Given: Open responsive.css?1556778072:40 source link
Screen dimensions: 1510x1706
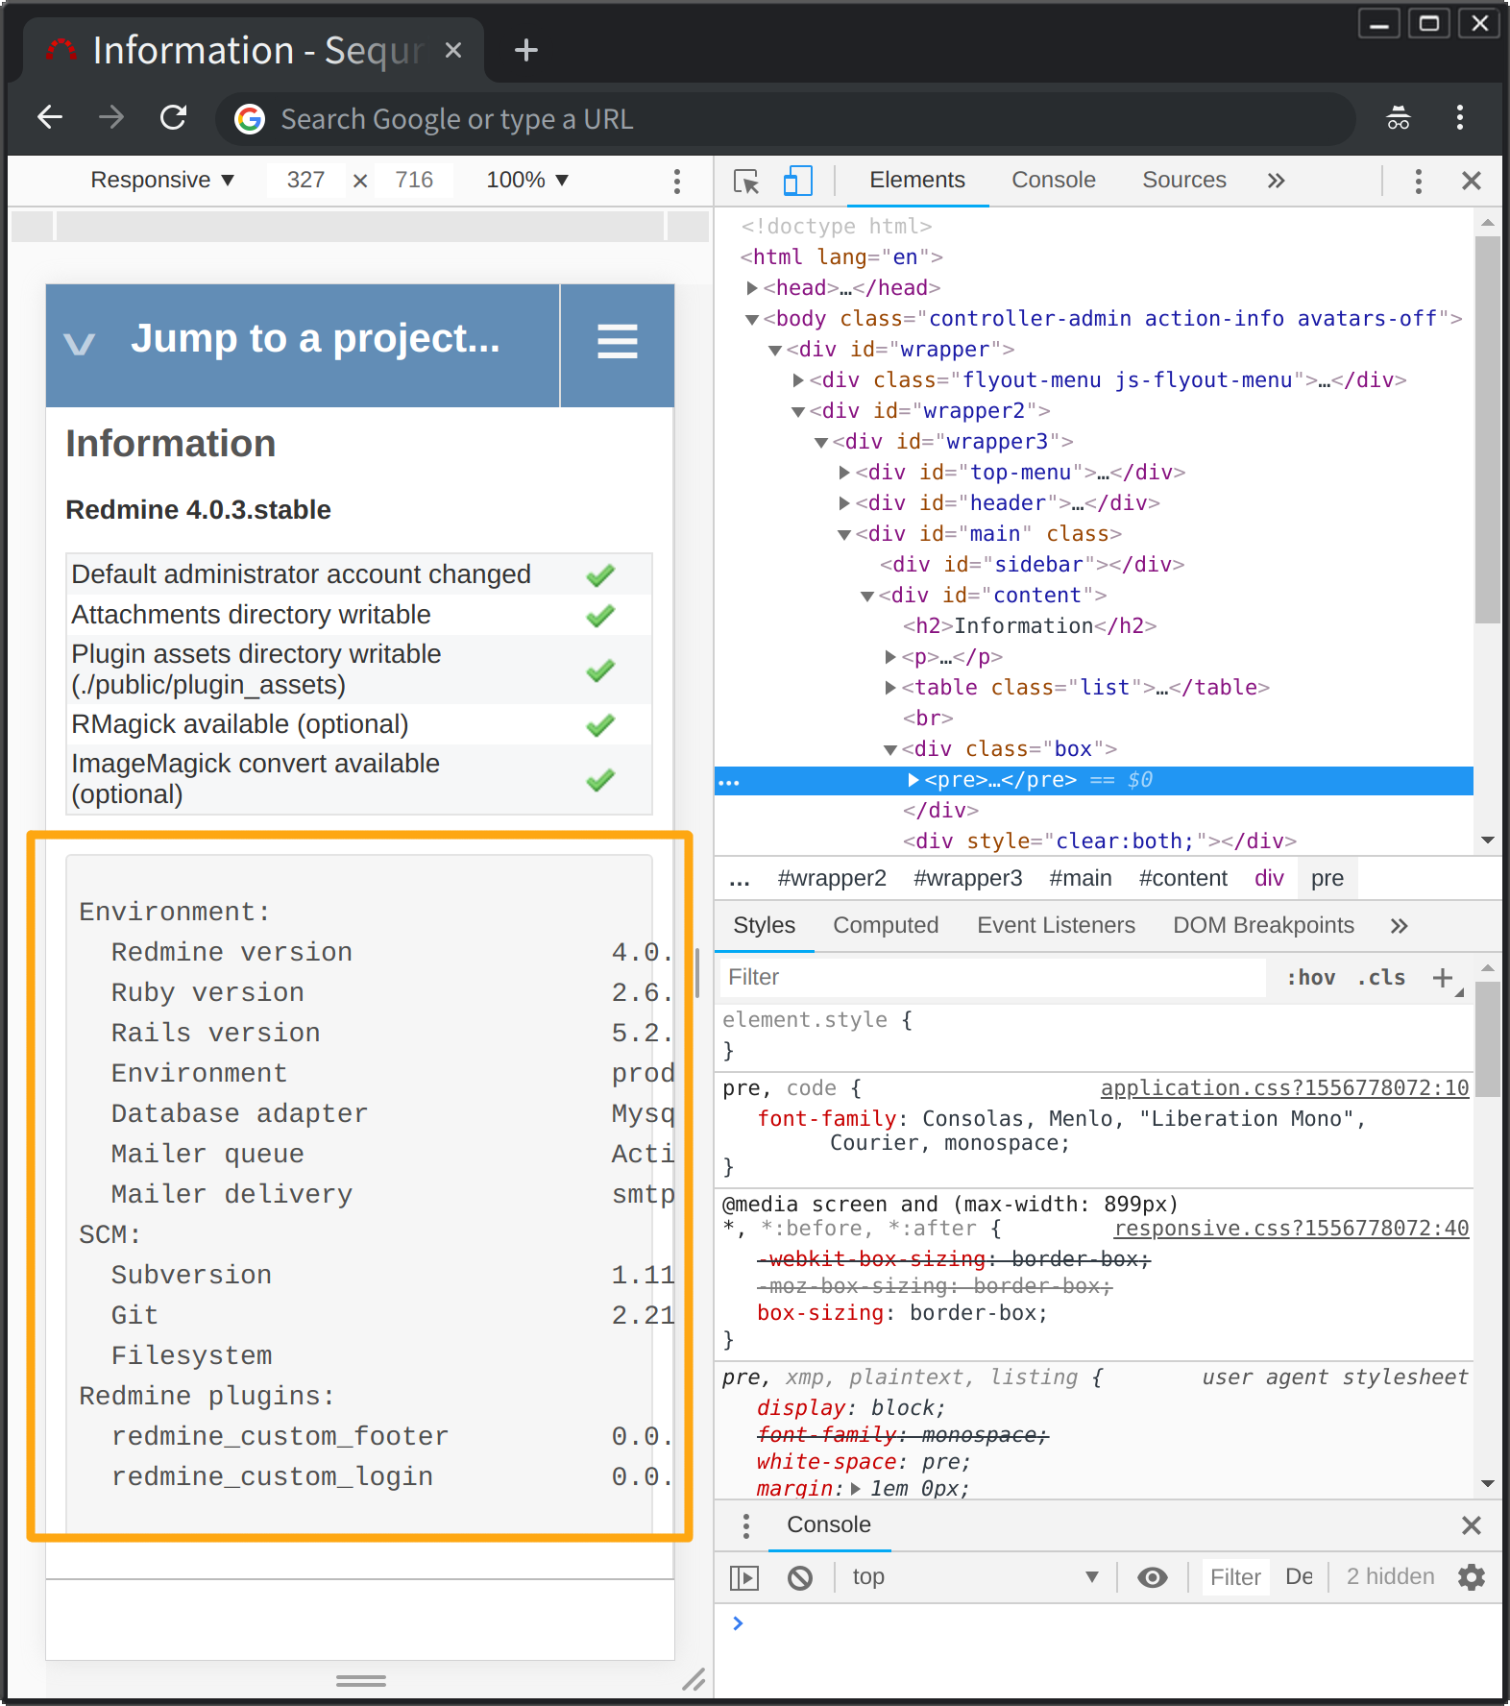Looking at the screenshot, I should pyautogui.click(x=1291, y=1229).
